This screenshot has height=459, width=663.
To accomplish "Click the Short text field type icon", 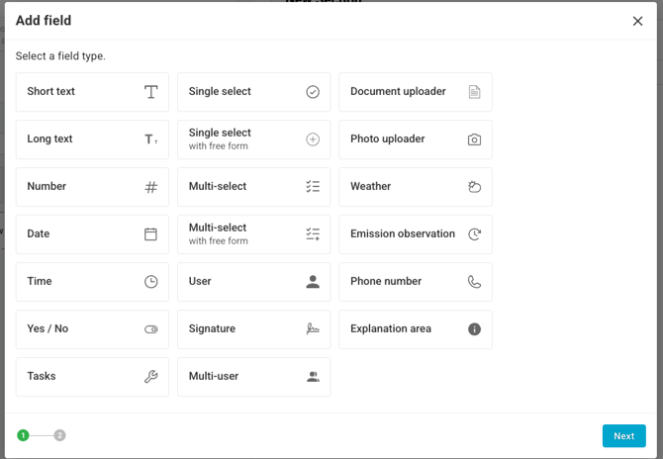I will pyautogui.click(x=151, y=92).
